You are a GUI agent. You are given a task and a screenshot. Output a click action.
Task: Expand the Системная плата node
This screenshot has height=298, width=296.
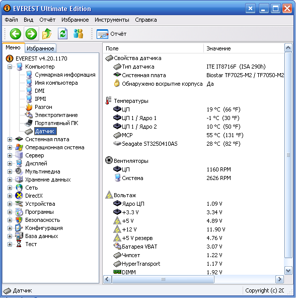click(x=10, y=139)
